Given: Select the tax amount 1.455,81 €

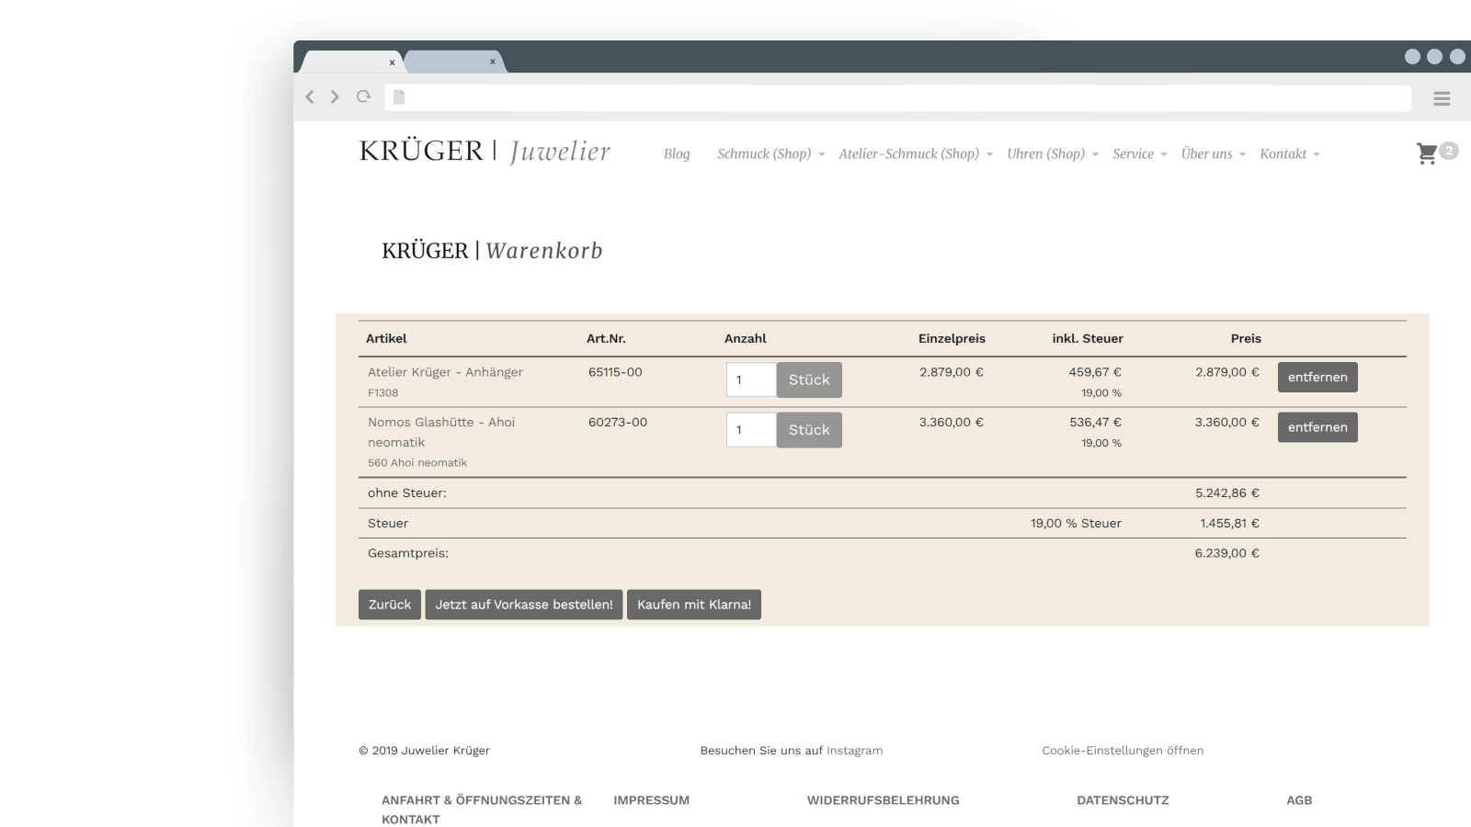Looking at the screenshot, I should (1229, 524).
